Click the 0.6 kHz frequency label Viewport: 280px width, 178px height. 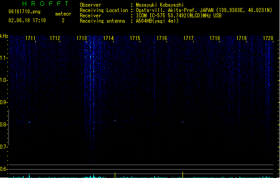pos(4,169)
